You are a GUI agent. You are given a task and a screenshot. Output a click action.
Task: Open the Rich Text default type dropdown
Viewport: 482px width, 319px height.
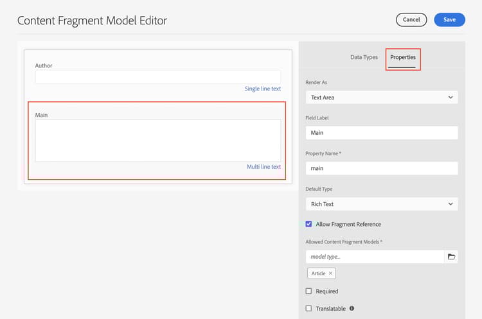coord(381,204)
